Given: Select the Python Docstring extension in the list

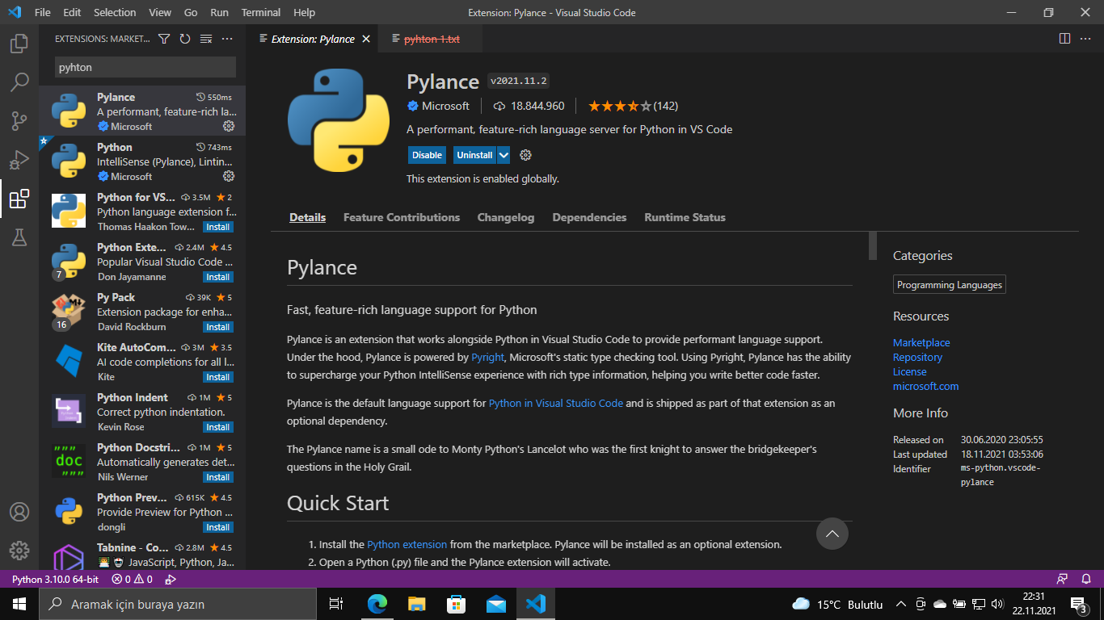Looking at the screenshot, I should coord(142,462).
